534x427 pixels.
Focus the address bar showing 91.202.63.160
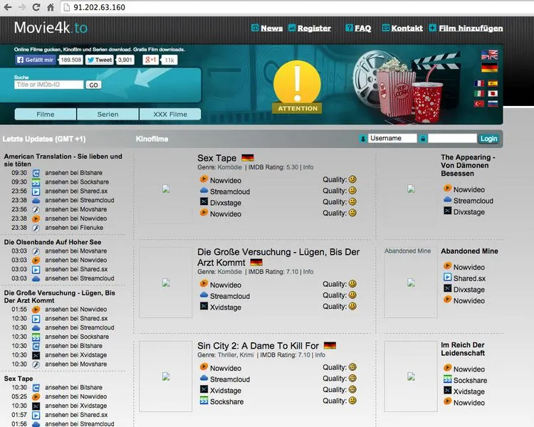click(296, 7)
